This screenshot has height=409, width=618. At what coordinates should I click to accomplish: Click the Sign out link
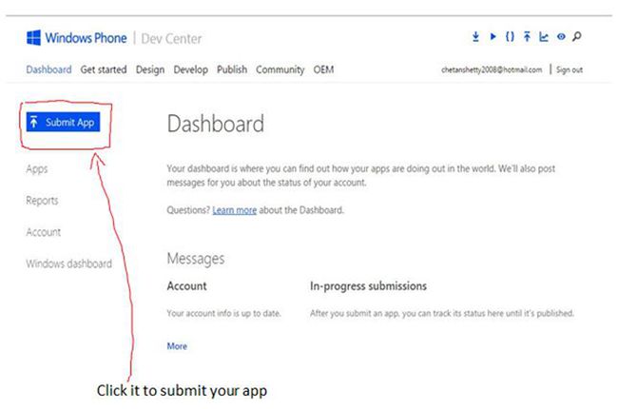coord(570,69)
